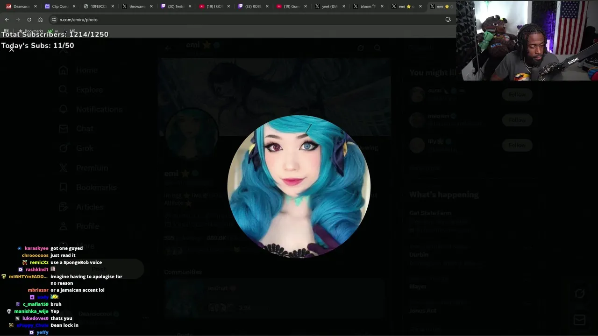Close the yeet tab
The width and height of the screenshot is (598, 336).
344,7
